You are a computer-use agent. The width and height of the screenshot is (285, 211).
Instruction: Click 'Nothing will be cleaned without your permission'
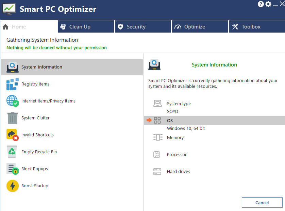pyautogui.click(x=56, y=48)
